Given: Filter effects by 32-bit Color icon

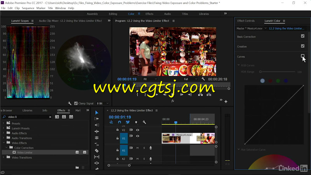Looking at the screenshot, I should (64, 117).
